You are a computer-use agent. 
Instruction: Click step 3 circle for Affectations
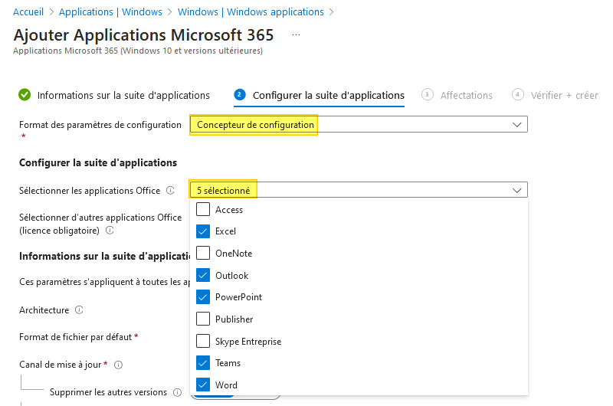427,95
